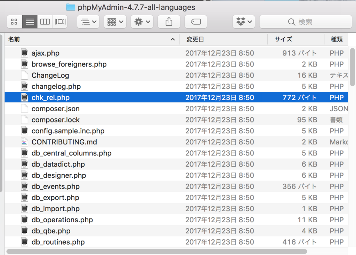Screen dimensions: 356x255
Task: Click the CONTRIBUTING.md file icon
Action: pyautogui.click(x=25, y=142)
